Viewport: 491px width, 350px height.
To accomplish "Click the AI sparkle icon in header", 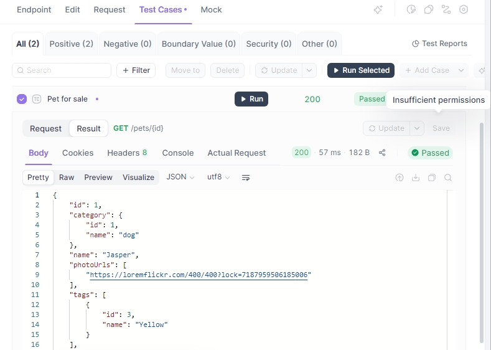I will pos(378,10).
